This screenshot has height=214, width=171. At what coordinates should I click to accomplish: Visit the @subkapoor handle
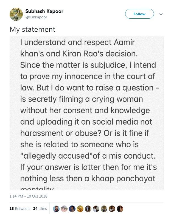click(x=36, y=17)
